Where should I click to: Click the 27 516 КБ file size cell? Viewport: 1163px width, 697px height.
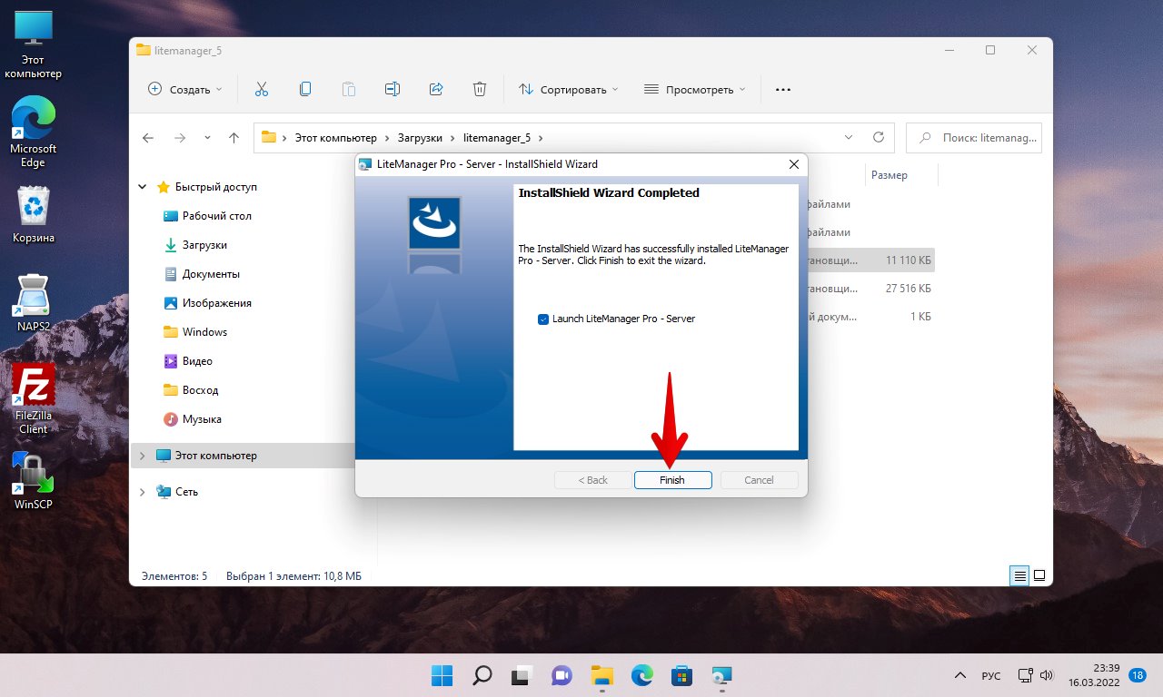(908, 289)
